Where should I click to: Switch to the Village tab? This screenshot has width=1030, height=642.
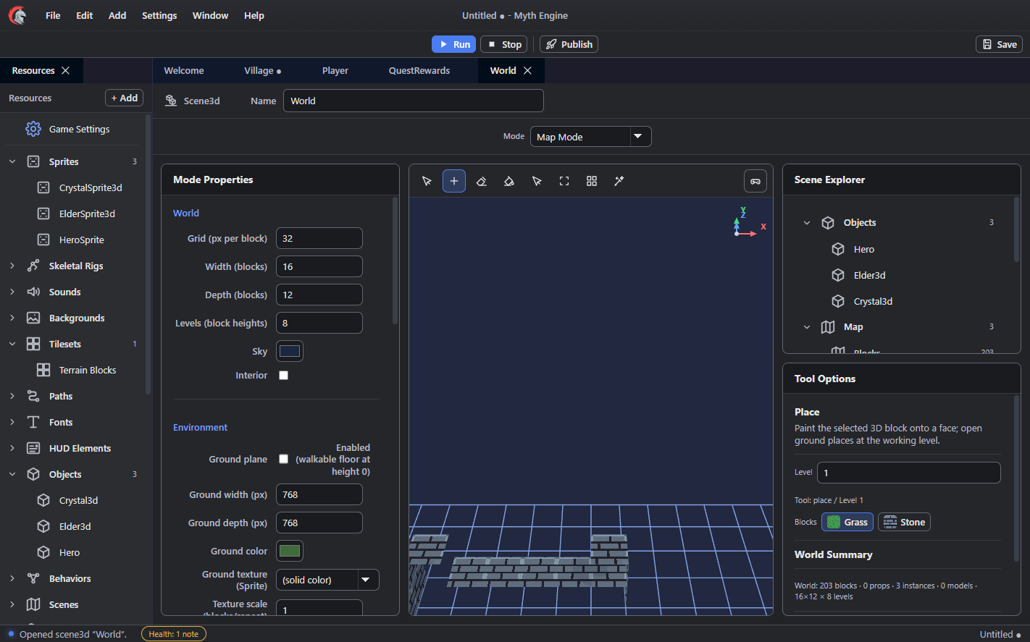(263, 70)
